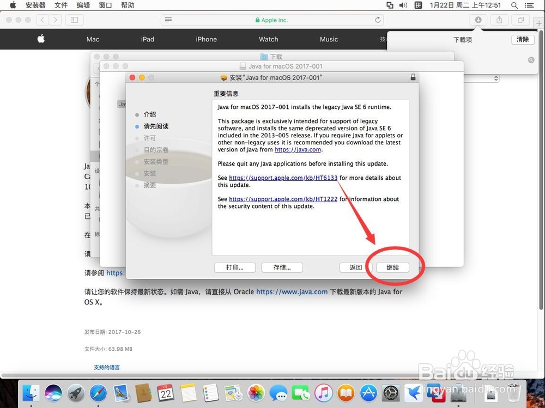Open System Preferences from the Dock
Image resolution: width=545 pixels, height=408 pixels.
(390, 392)
